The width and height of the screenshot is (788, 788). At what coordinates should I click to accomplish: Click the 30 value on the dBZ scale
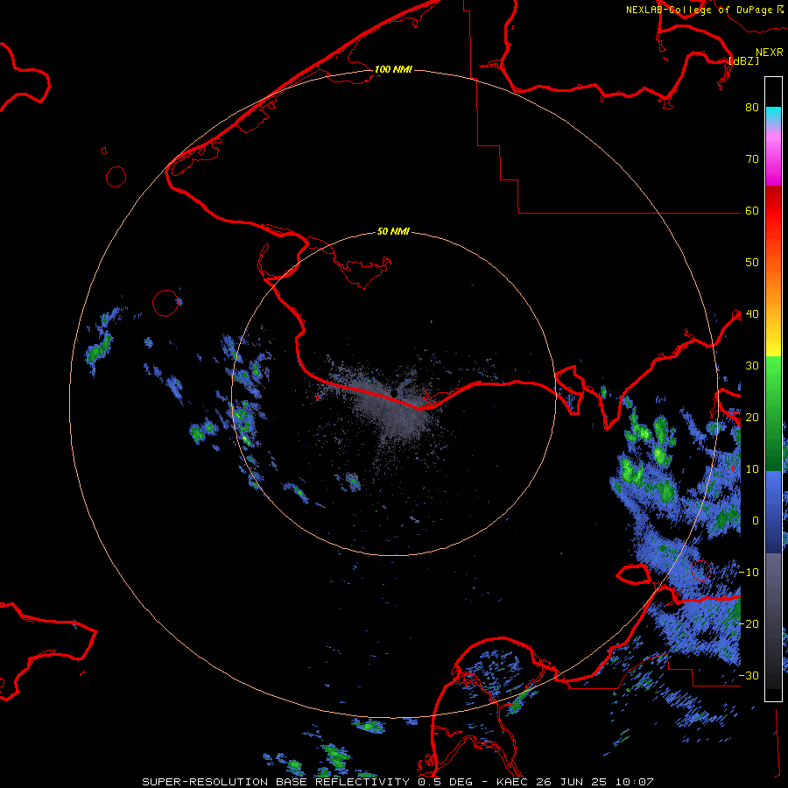[x=752, y=366]
